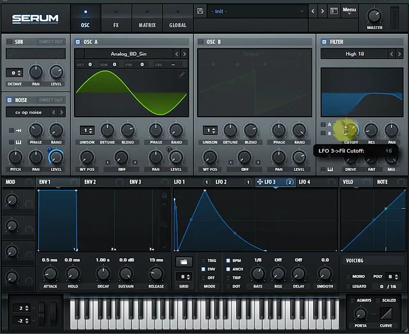Open the High 18 filter type list

(x=354, y=54)
